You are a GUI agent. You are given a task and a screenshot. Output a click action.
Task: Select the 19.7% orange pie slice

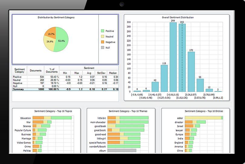(x=51, y=33)
